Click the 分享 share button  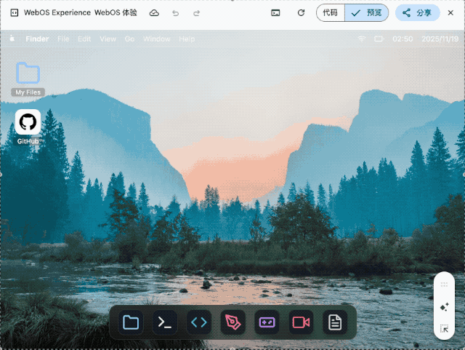417,13
